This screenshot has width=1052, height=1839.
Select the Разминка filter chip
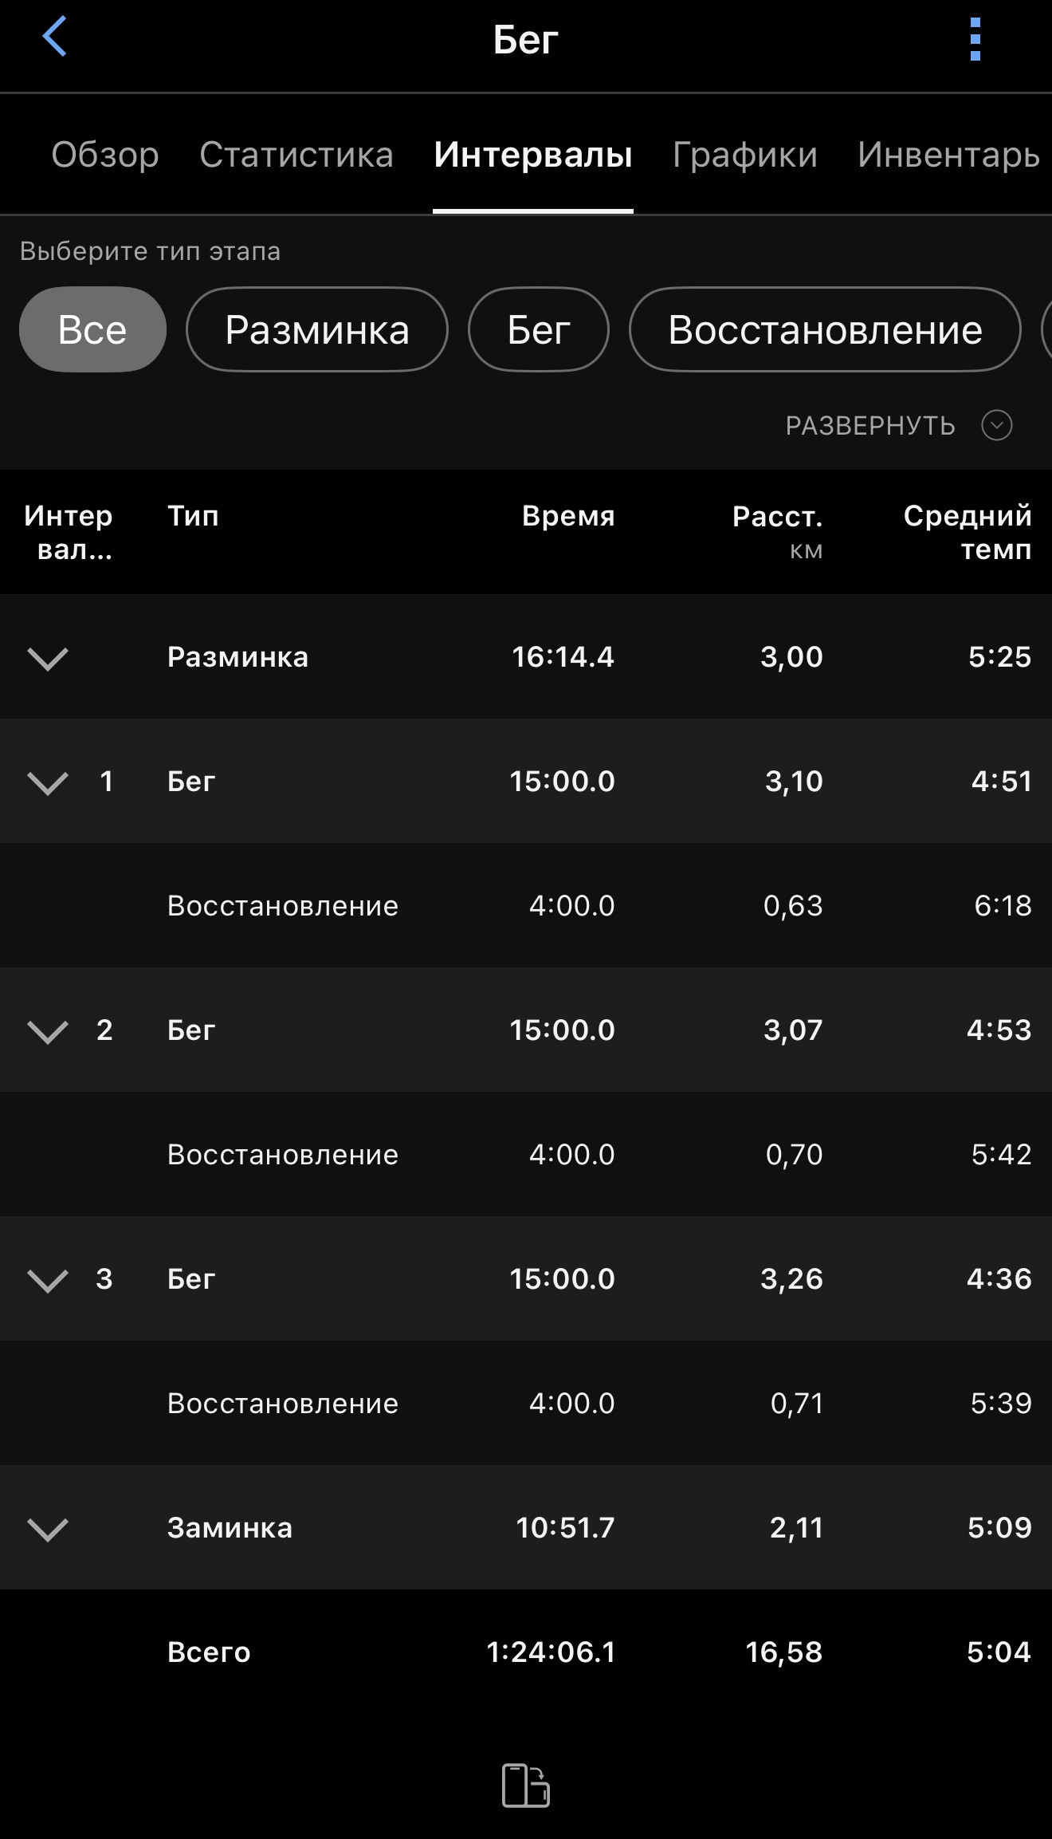click(317, 329)
